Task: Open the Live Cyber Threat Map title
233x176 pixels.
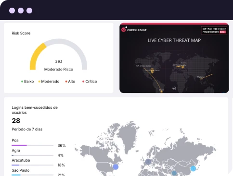Action: point(174,40)
